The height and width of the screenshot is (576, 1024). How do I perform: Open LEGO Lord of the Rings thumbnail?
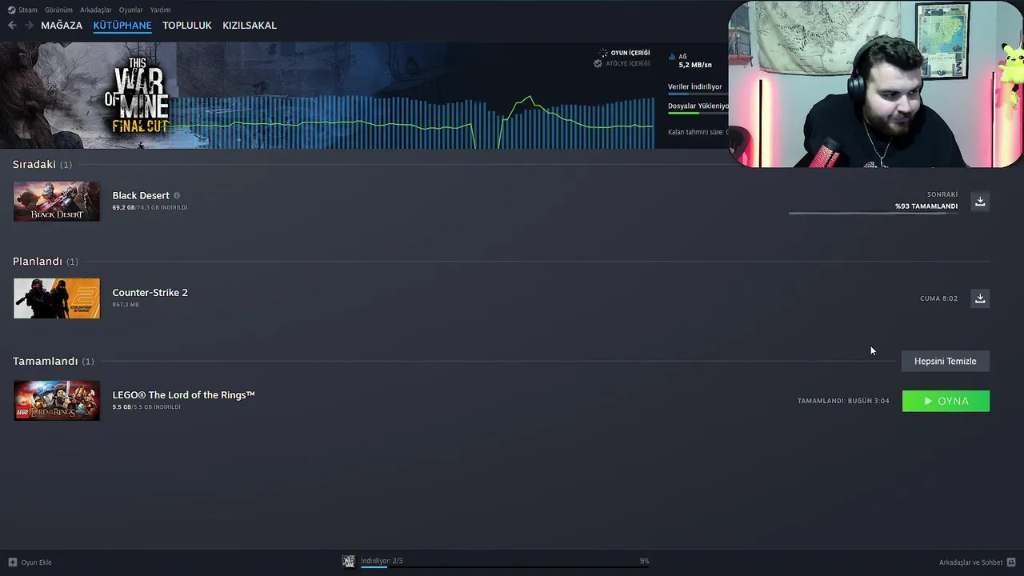(x=57, y=400)
